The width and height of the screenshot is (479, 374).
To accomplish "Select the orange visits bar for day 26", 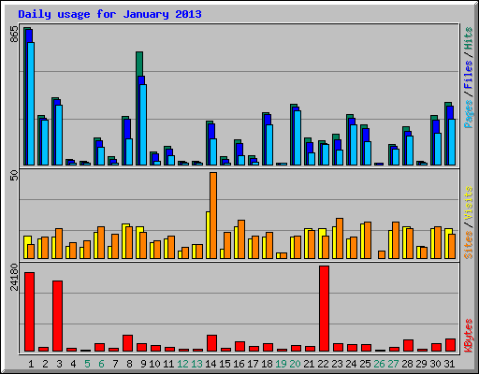I will (382, 254).
